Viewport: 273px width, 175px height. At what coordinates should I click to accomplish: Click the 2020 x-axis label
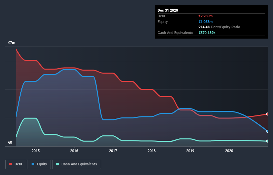[x=229, y=151]
